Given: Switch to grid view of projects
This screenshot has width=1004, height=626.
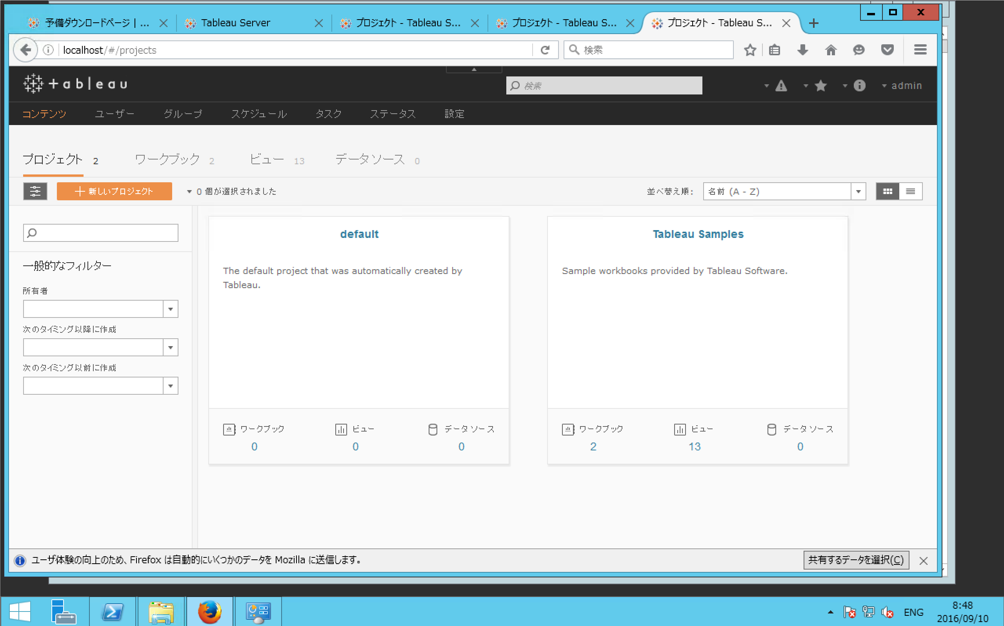Looking at the screenshot, I should (x=887, y=191).
